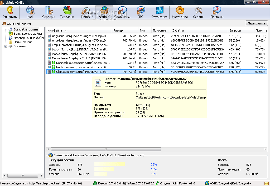This screenshot has width=270, height=186.
Task: Open the IRC chat page
Action: pos(141,12)
